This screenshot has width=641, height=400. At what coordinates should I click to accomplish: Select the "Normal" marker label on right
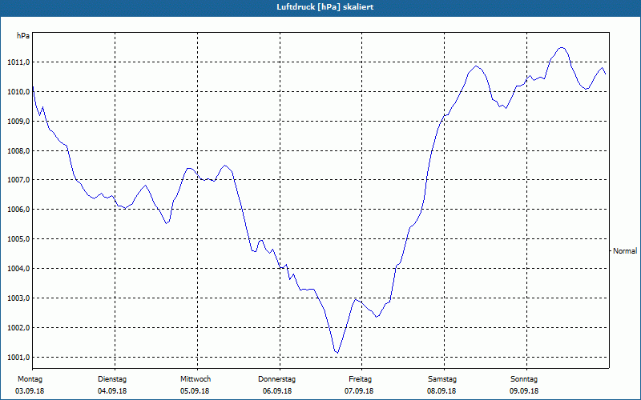tap(625, 251)
